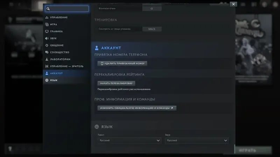Click the Фэнтези-очки keybind O
Screen dimensions: 280x157
click(x=152, y=8)
